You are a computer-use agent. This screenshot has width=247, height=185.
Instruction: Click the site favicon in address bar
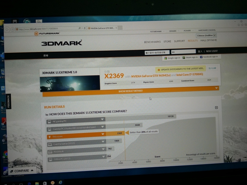pyautogui.click(x=17, y=29)
